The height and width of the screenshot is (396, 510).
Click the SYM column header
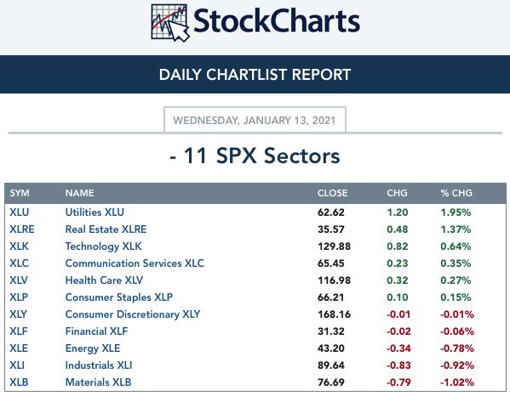[x=20, y=193]
